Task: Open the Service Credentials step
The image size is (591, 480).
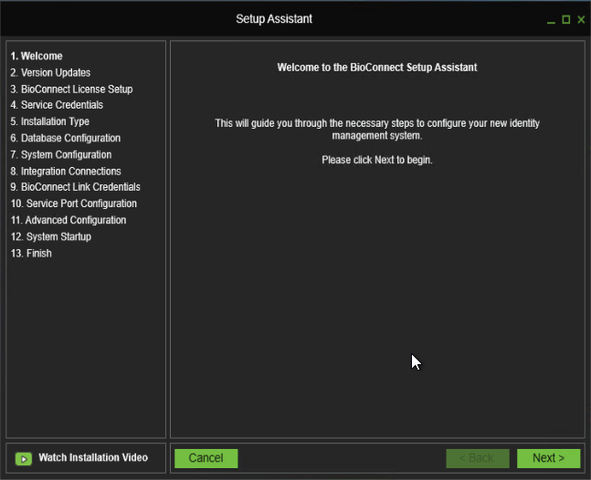Action: (57, 105)
